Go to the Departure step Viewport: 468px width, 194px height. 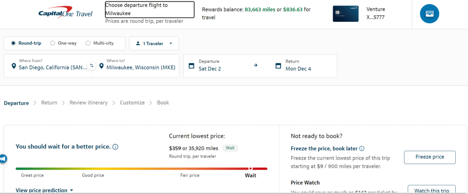(16, 103)
